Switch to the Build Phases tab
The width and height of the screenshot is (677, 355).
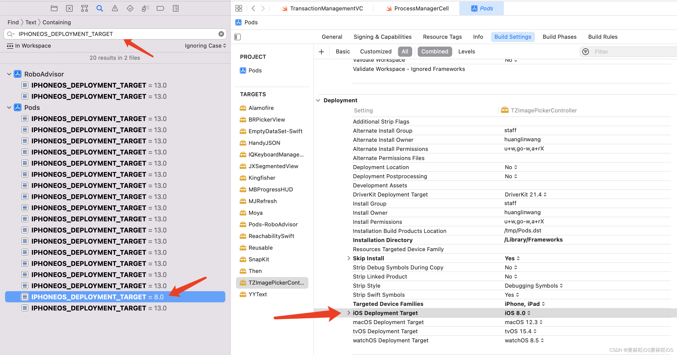[559, 36]
